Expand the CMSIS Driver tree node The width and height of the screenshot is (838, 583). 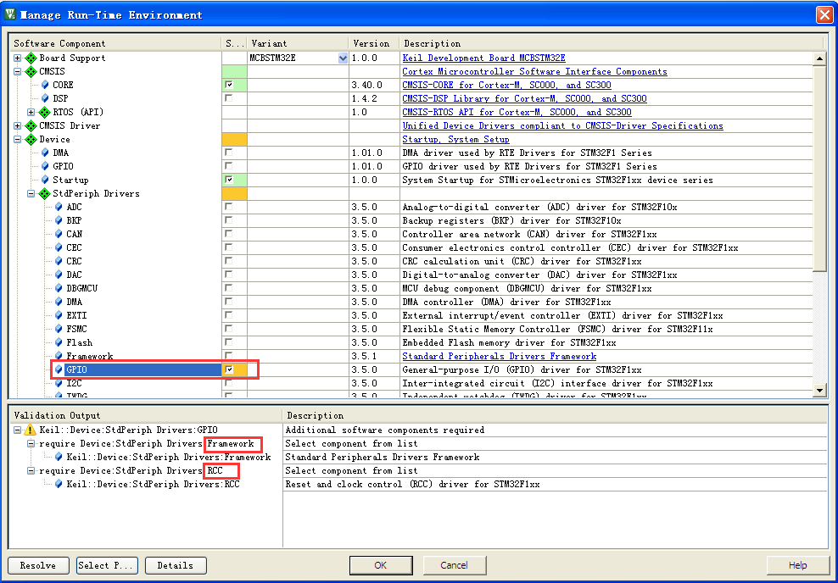18,126
